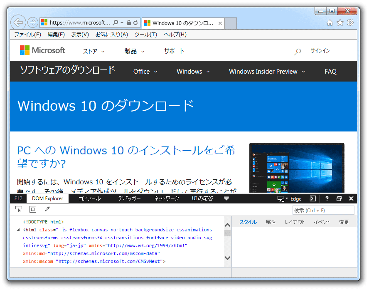Click the security lock icon in address bar
369x290 pixels.
coord(129,22)
